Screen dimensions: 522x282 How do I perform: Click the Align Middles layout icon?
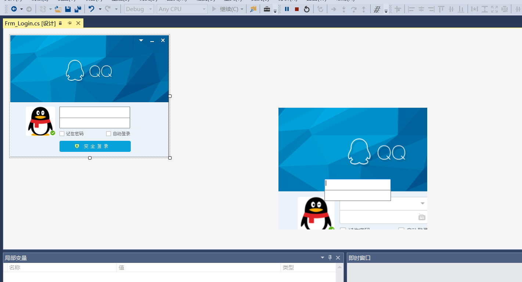(451, 9)
